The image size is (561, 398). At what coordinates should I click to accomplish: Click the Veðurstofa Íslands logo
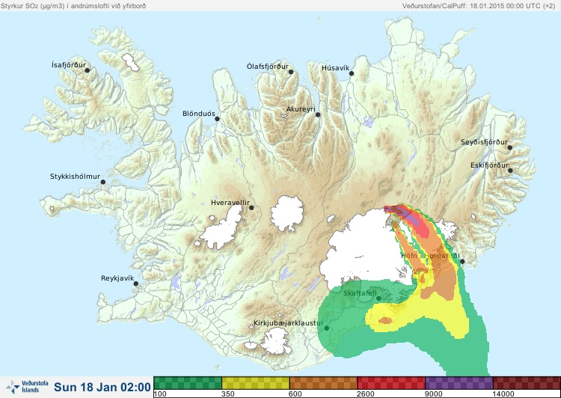point(27,387)
